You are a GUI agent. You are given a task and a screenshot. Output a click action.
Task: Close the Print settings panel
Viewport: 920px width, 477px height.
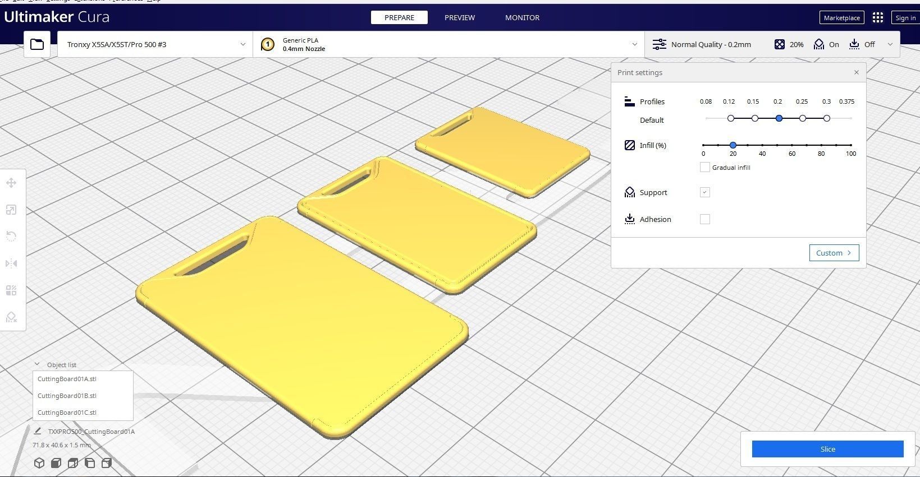pos(856,72)
